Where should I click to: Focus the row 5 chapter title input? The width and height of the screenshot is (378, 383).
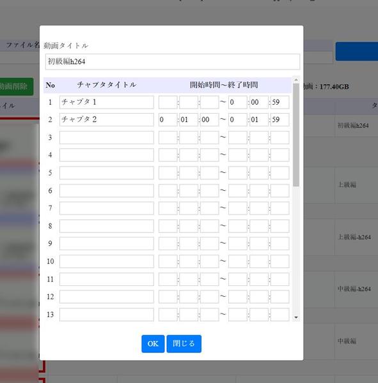[x=107, y=173]
